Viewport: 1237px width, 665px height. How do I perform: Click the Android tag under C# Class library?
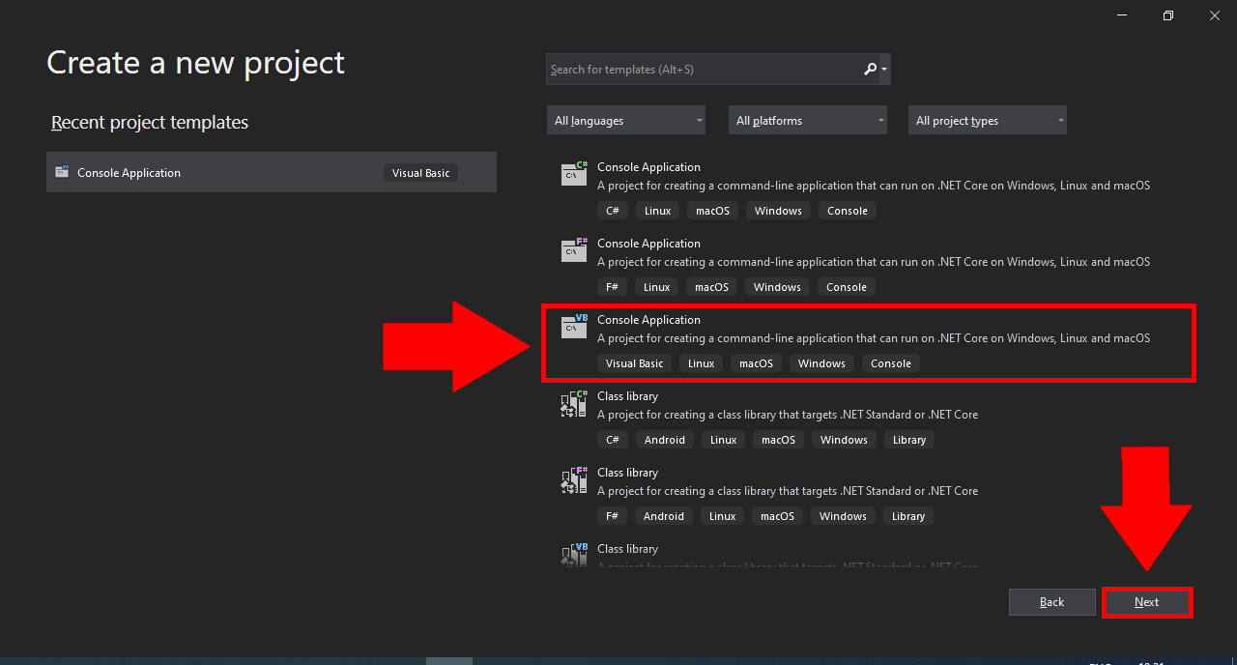665,440
